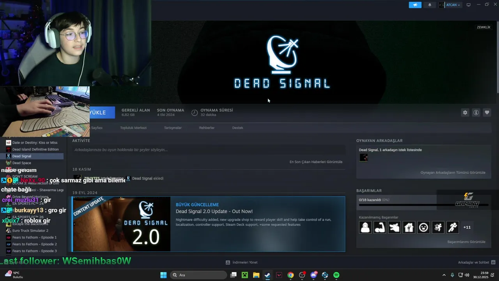This screenshot has width=499, height=281.
Task: Open the flexed arm achievement icon
Action: [x=380, y=227]
